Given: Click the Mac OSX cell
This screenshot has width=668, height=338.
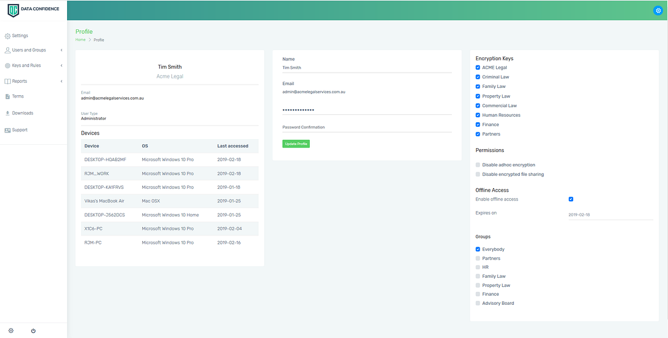Looking at the screenshot, I should [151, 201].
